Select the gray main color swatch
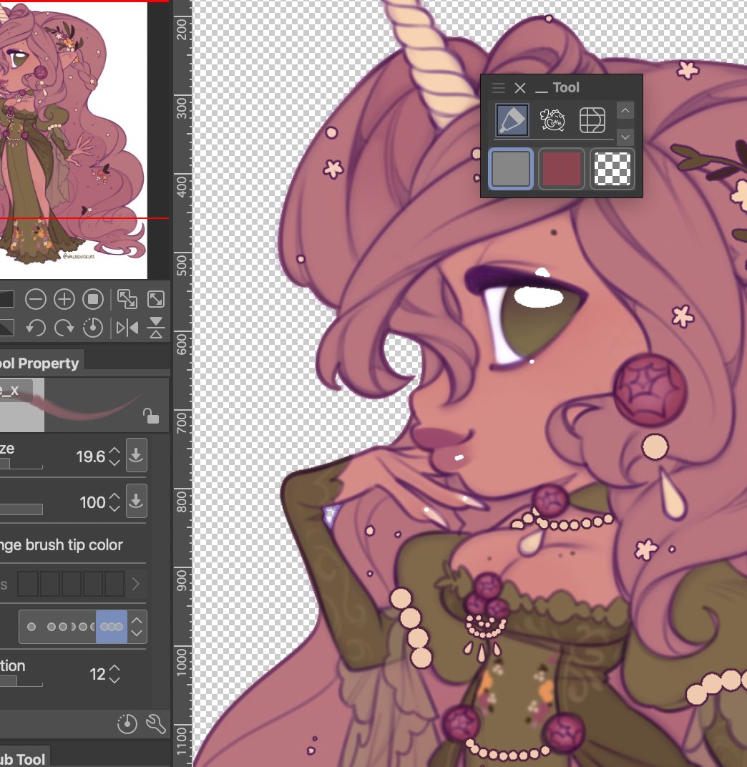 pos(511,169)
